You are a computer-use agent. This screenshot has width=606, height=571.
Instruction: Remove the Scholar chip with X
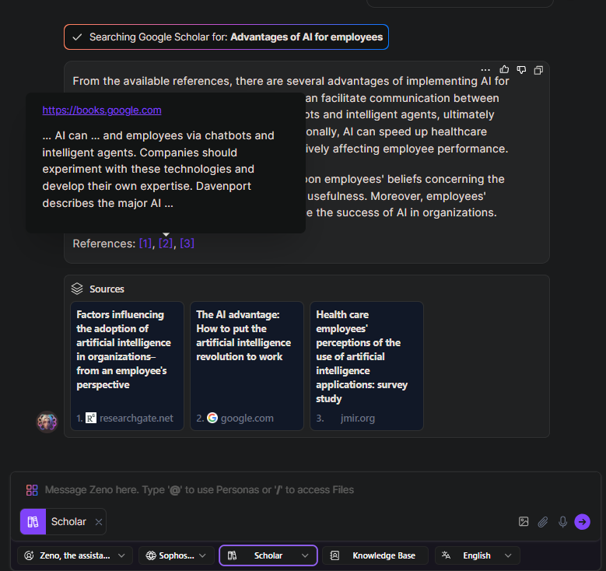[x=99, y=522]
